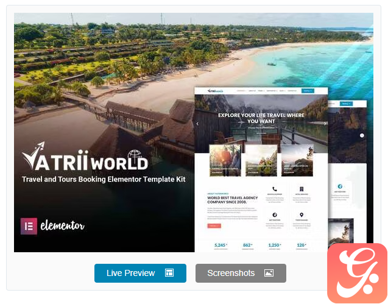Click the left slider arrow in mockup
Image resolution: width=388 pixels, height=304 pixels.
tap(197, 124)
